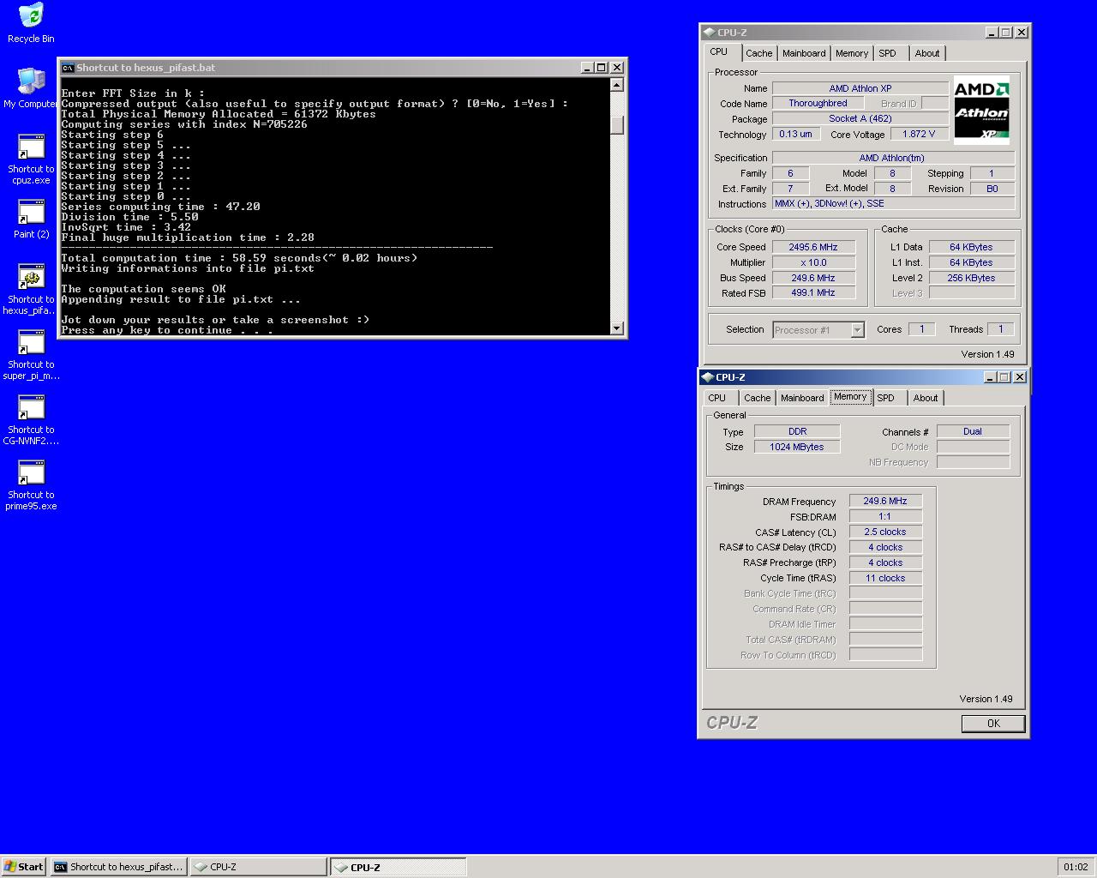Click the memory Type DDR field

click(x=797, y=431)
